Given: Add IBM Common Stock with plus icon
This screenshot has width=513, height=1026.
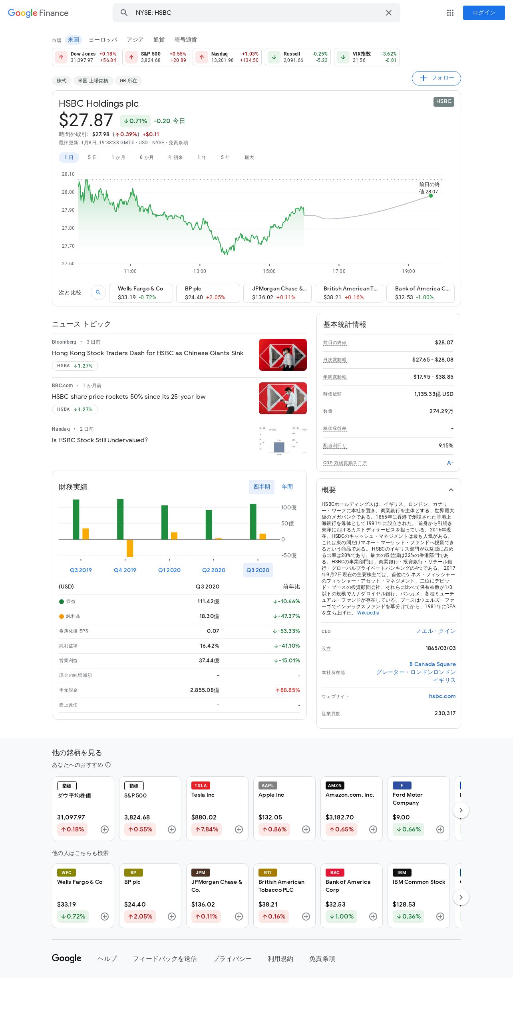Looking at the screenshot, I should [x=440, y=917].
